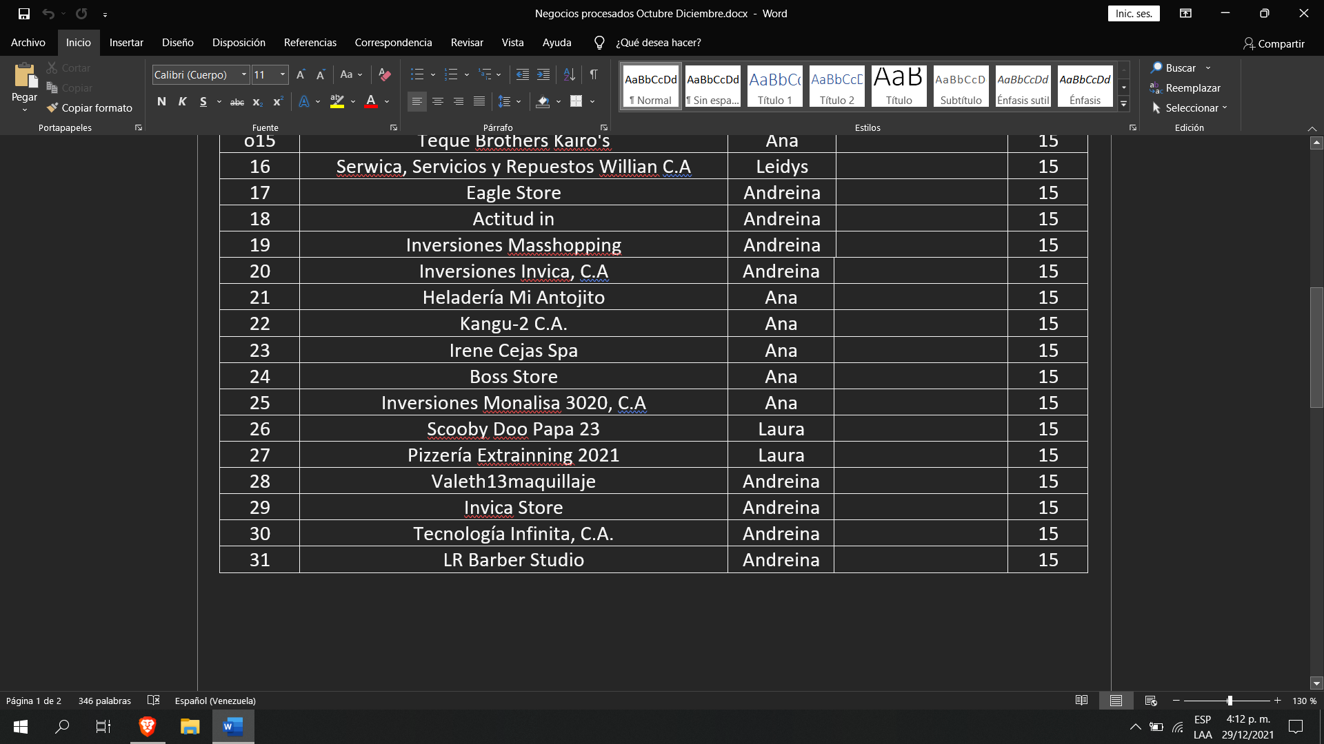The height and width of the screenshot is (744, 1324).
Task: Click the vertical scrollbar thumb
Action: tap(1317, 347)
